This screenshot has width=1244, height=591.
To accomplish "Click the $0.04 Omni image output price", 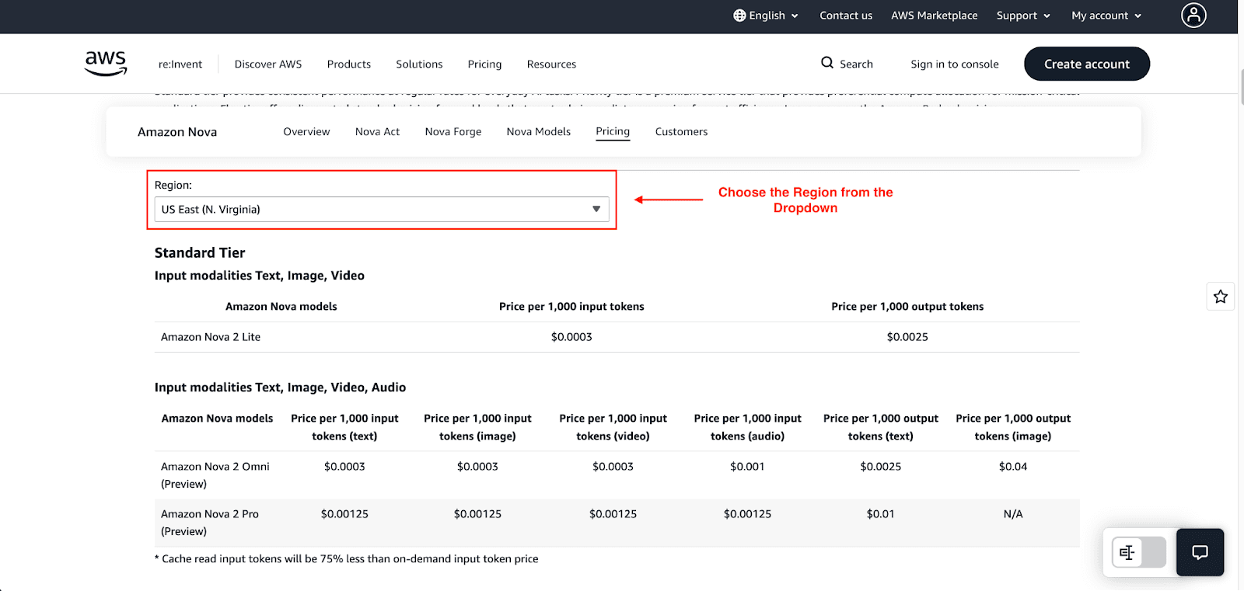I will (1013, 467).
